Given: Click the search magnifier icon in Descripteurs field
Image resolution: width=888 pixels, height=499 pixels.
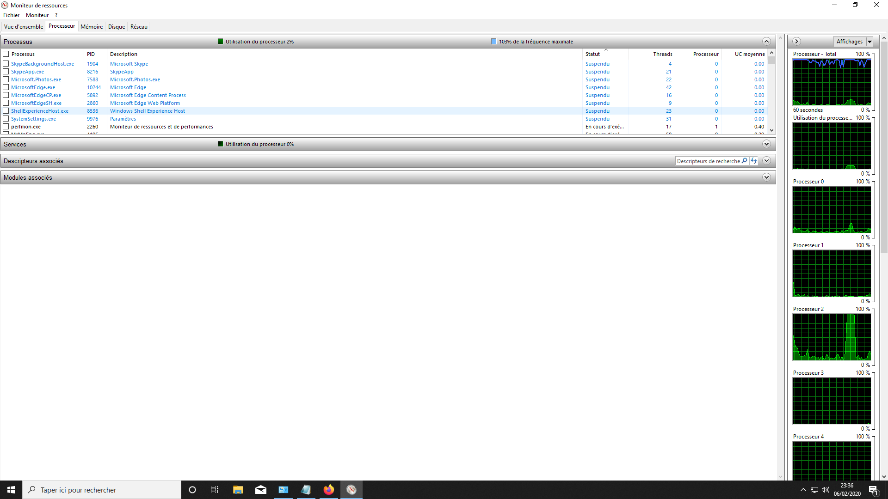Looking at the screenshot, I should coord(744,161).
